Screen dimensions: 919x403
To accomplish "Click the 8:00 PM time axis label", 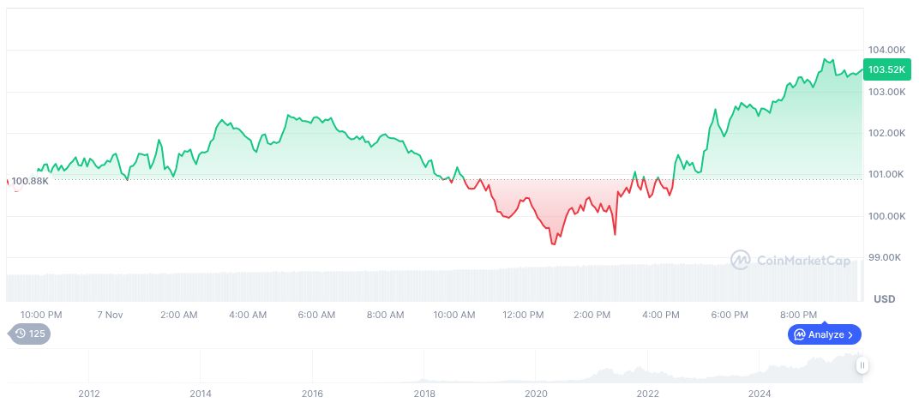I will (x=798, y=315).
